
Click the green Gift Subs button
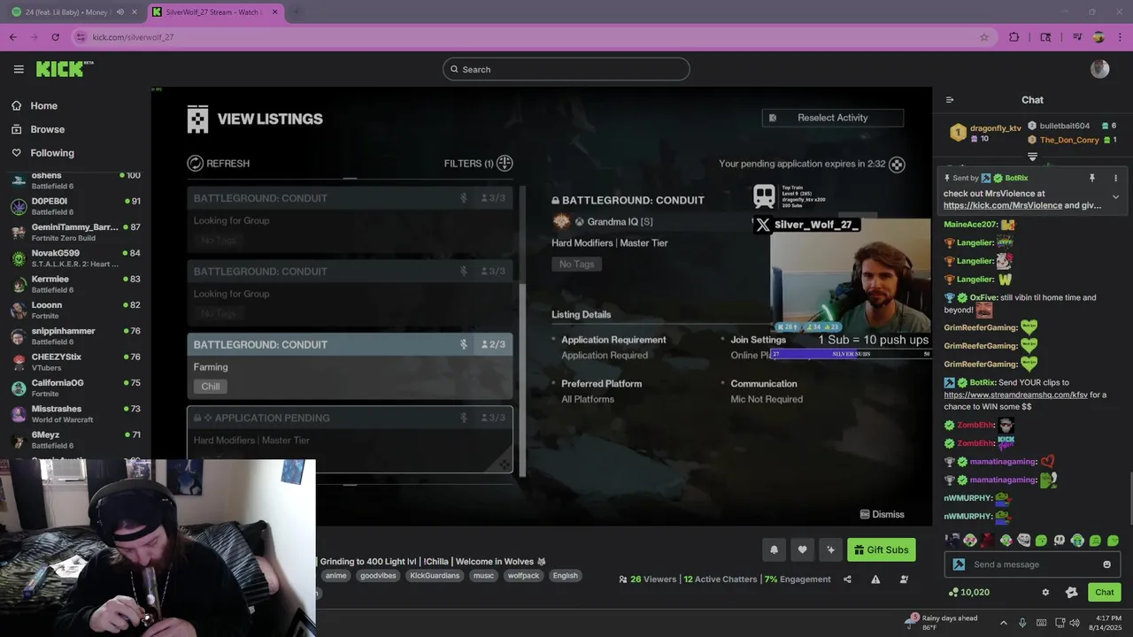pos(881,549)
